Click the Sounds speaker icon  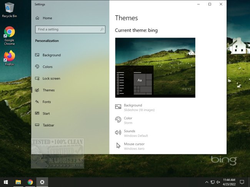point(118,132)
